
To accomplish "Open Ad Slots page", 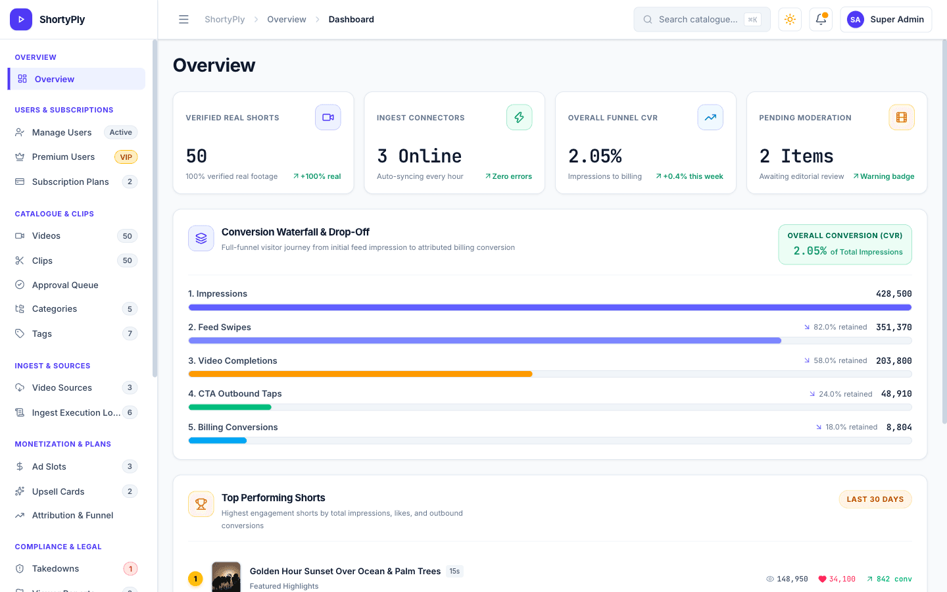I will [76, 466].
